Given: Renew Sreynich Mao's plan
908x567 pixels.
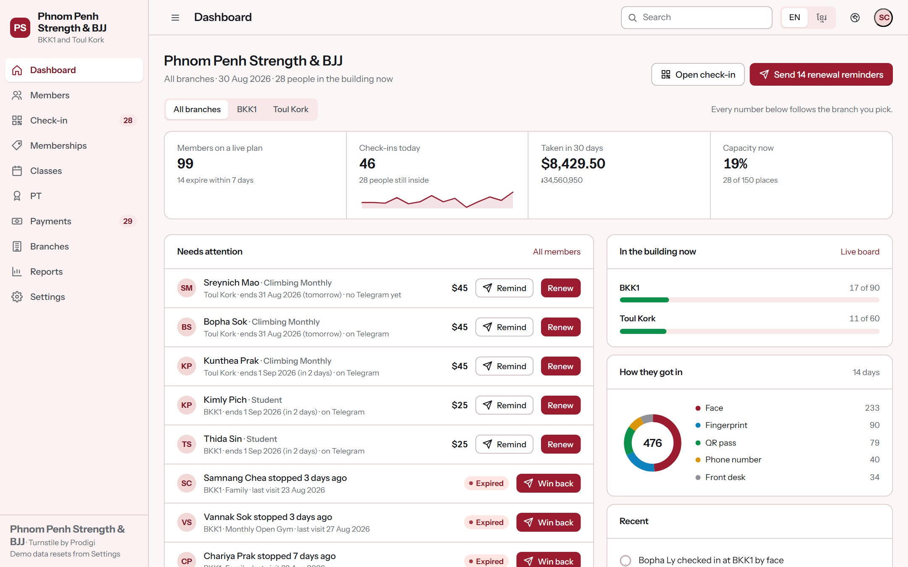Looking at the screenshot, I should 561,288.
